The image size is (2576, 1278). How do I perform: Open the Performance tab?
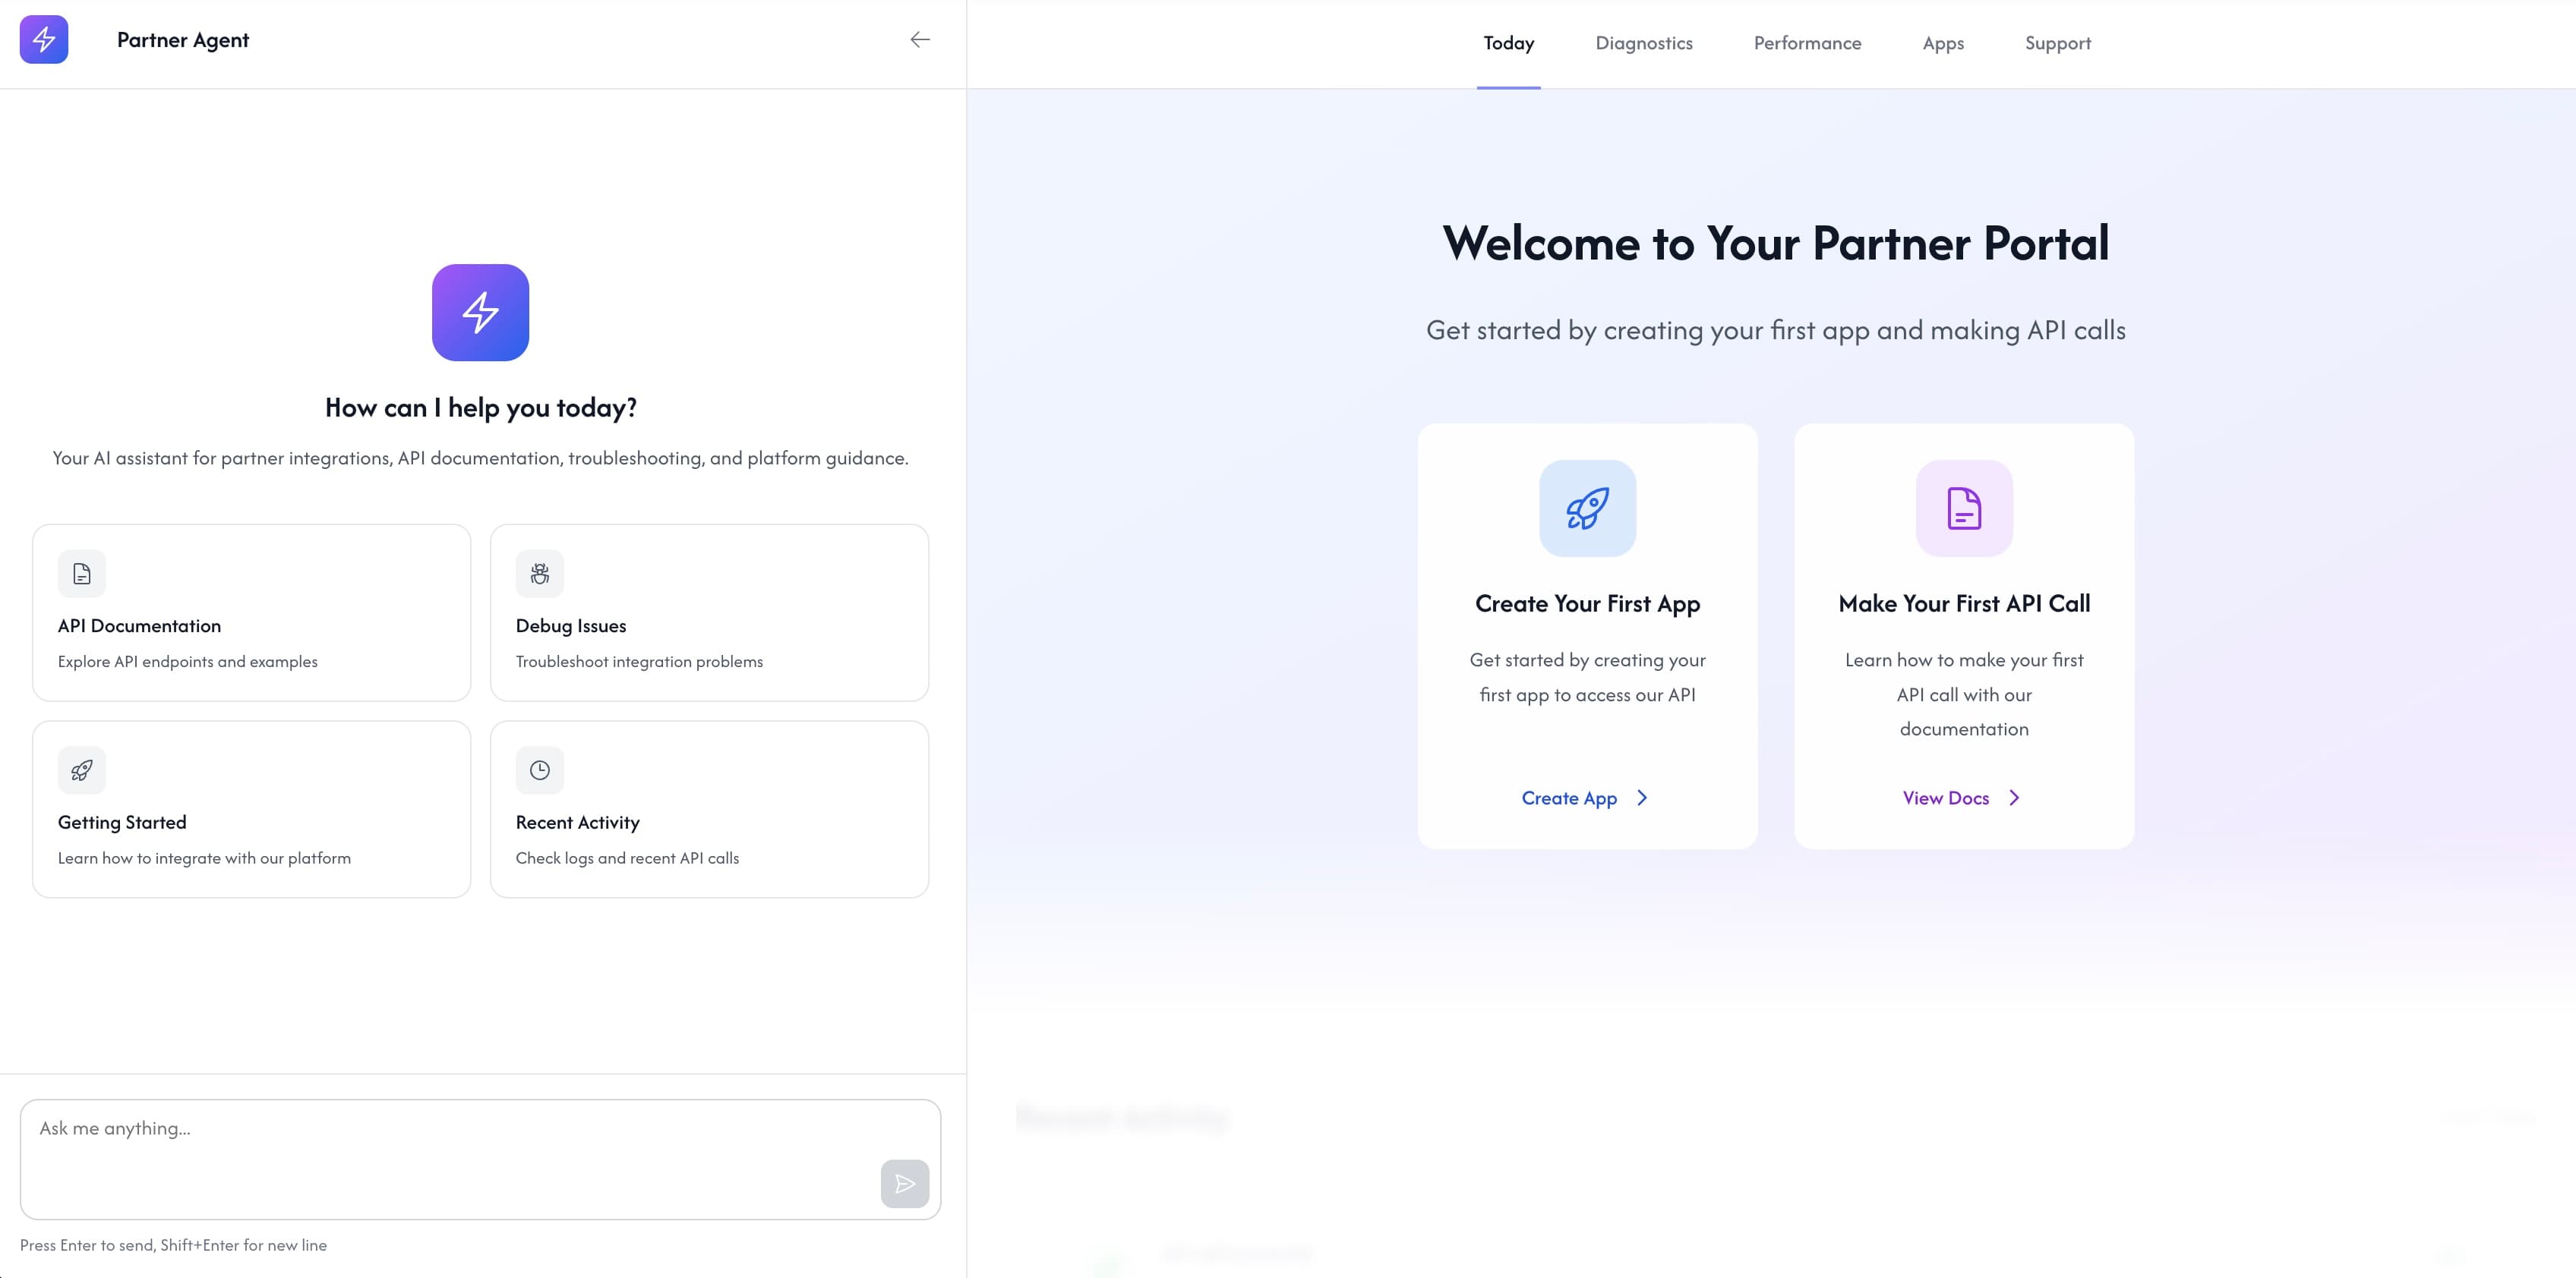pos(1806,43)
